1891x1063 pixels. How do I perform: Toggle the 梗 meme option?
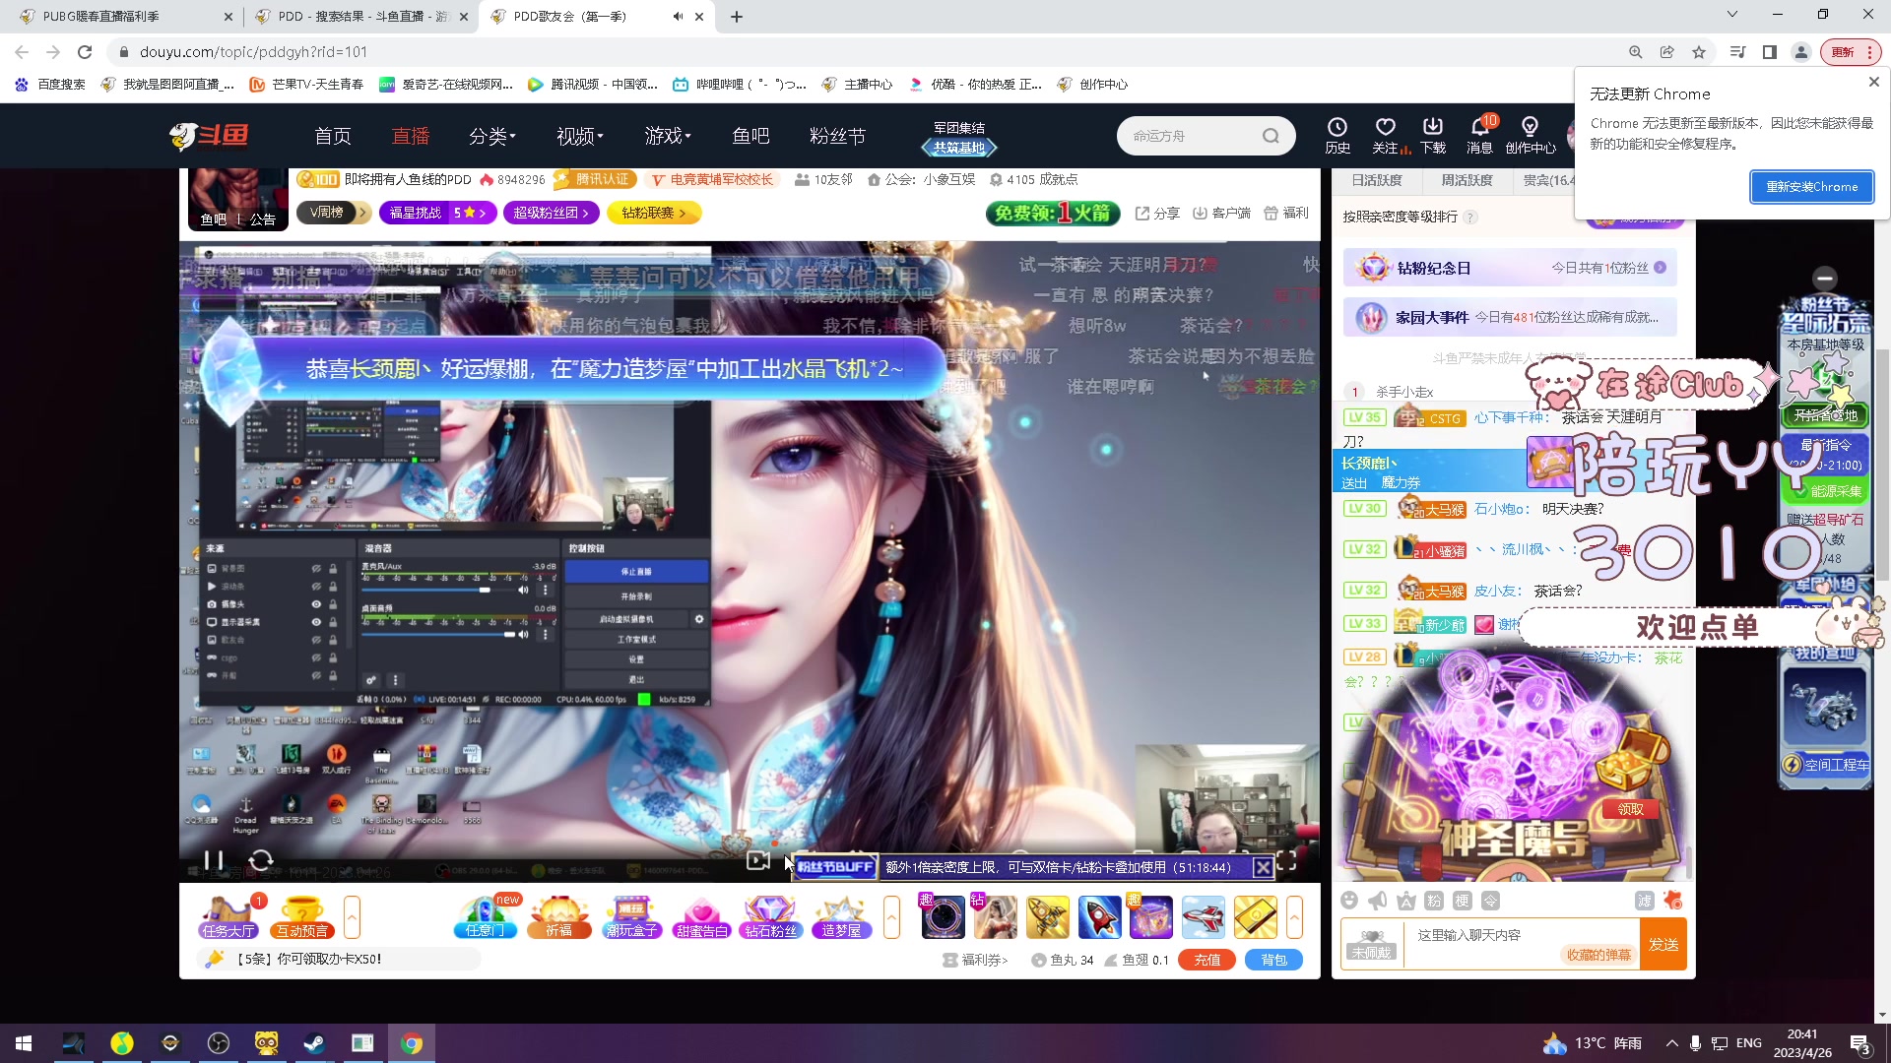(x=1463, y=901)
